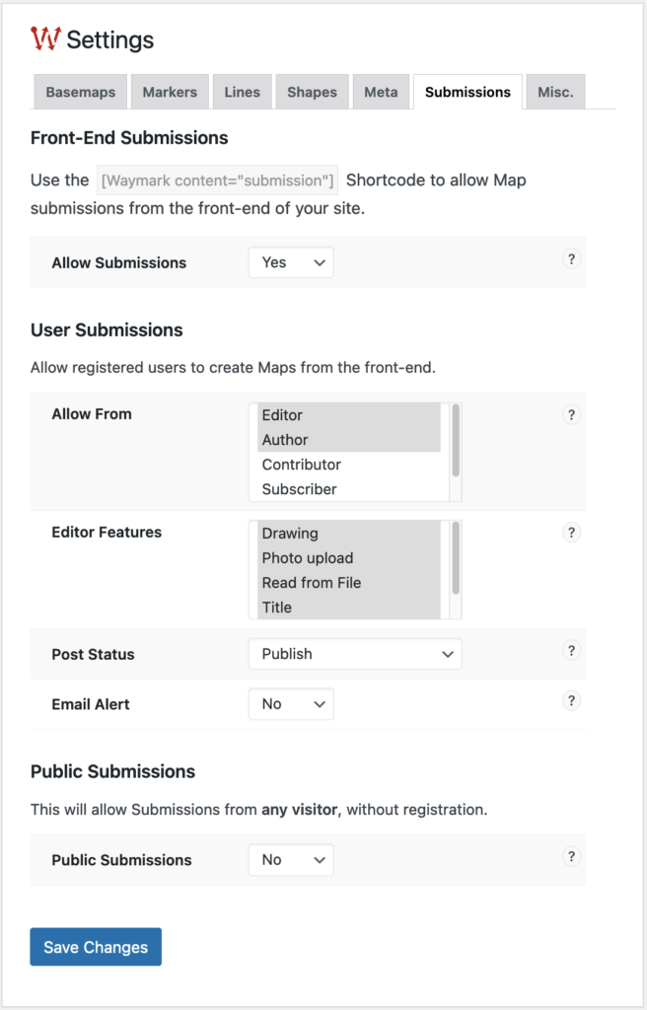Click the Waymark logo icon
This screenshot has height=1010, width=647.
(x=45, y=39)
